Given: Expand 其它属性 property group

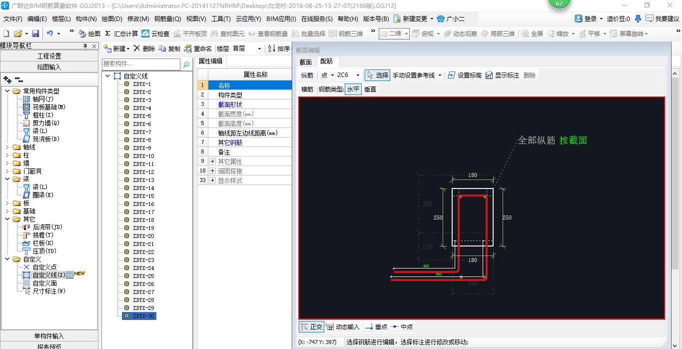Looking at the screenshot, I should (x=213, y=161).
